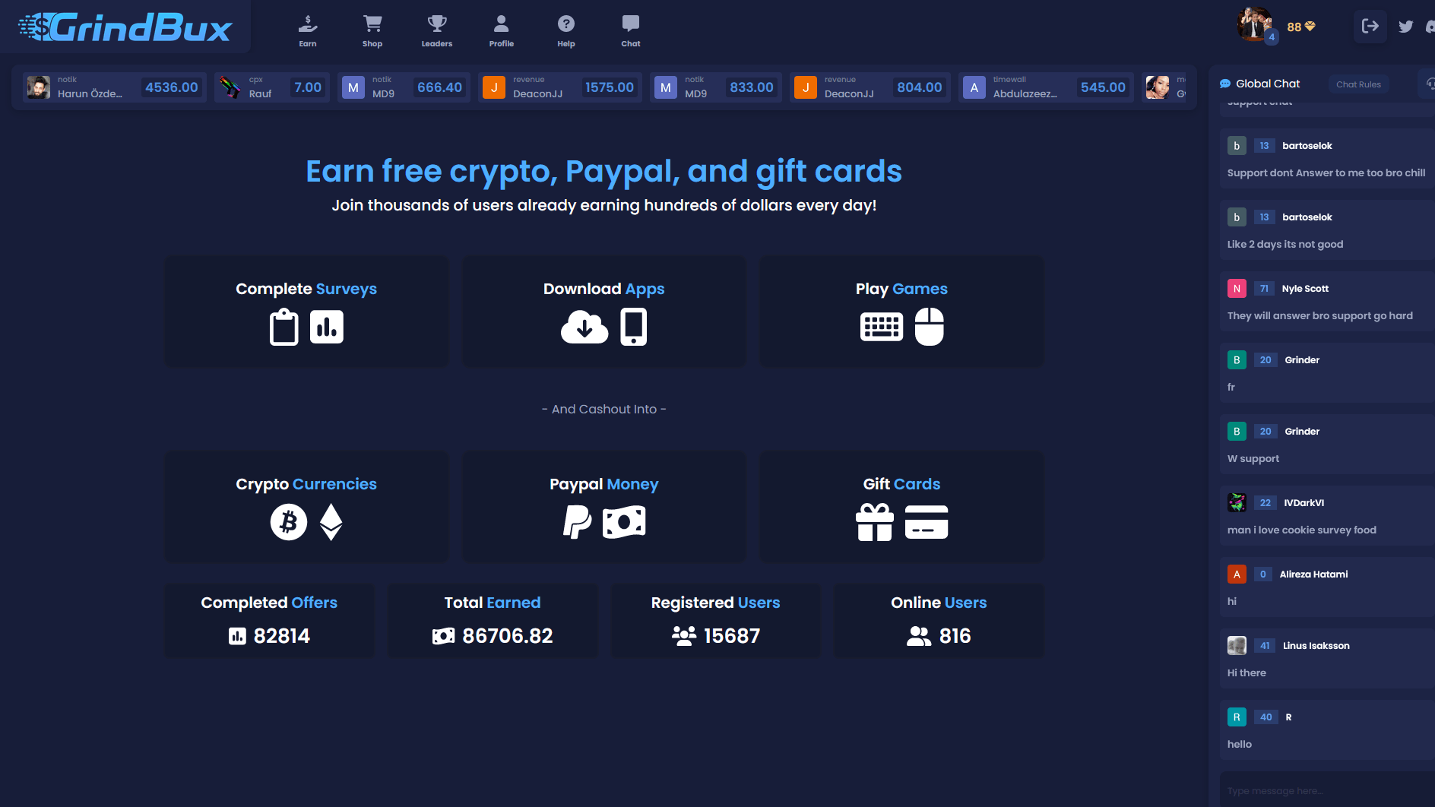Image resolution: width=1435 pixels, height=807 pixels.
Task: Open your Profile via the person icon
Action: pyautogui.click(x=501, y=23)
